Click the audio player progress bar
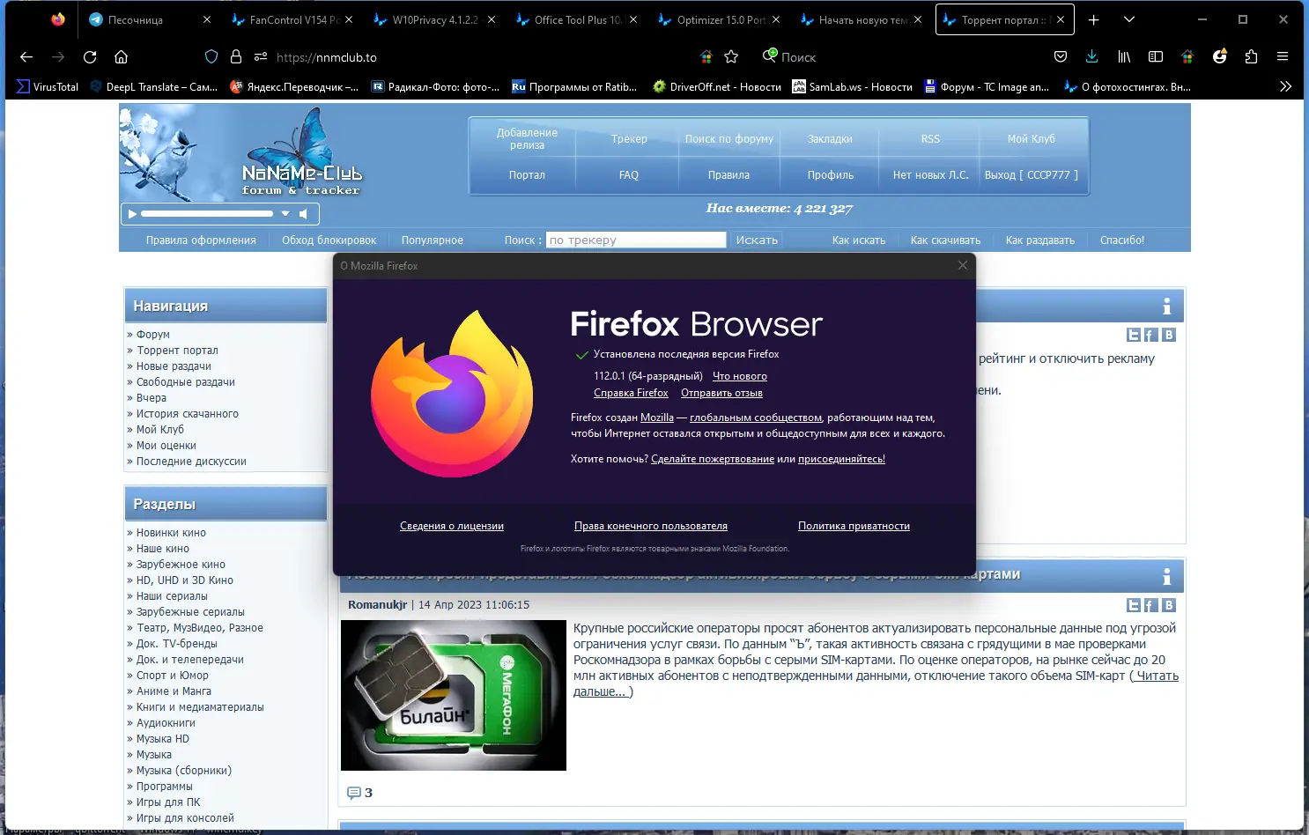This screenshot has width=1309, height=835. (x=207, y=214)
